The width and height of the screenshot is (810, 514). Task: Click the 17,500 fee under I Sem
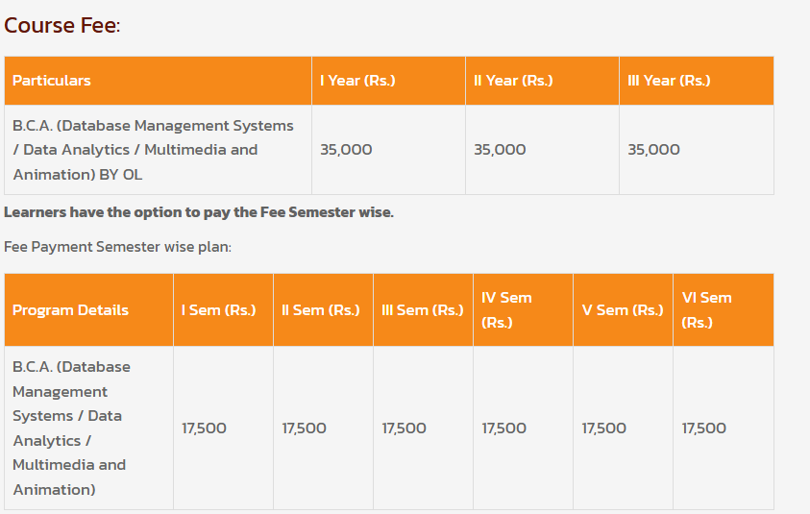(204, 428)
